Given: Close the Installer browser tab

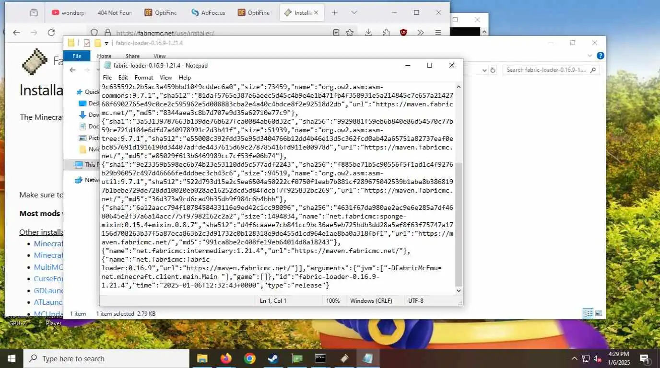Looking at the screenshot, I should [x=317, y=13].
